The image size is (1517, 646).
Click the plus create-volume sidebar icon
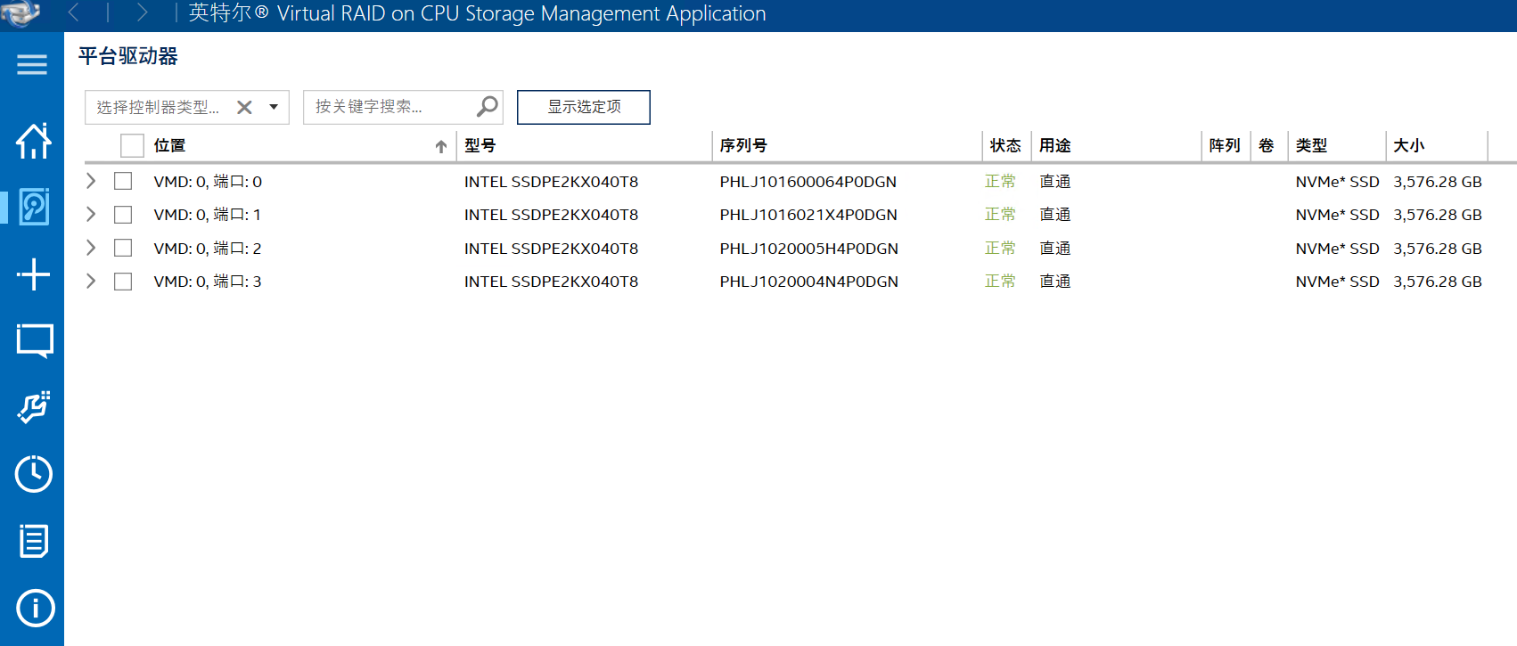click(34, 274)
